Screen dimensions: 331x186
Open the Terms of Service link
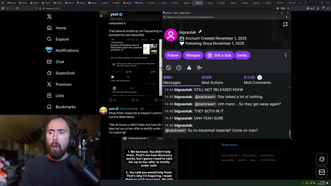(x=229, y=156)
